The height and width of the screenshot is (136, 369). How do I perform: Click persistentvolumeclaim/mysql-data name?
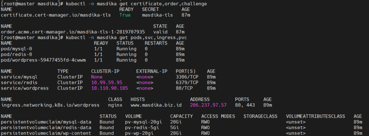coord(46,122)
